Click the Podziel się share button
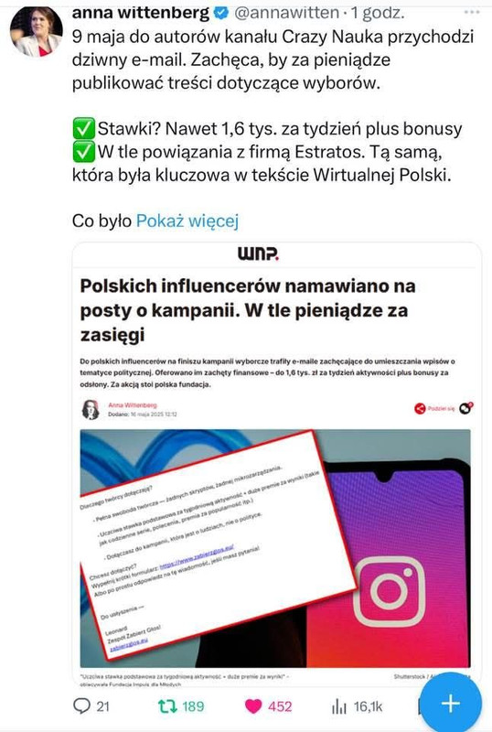This screenshot has width=492, height=732. 434,408
